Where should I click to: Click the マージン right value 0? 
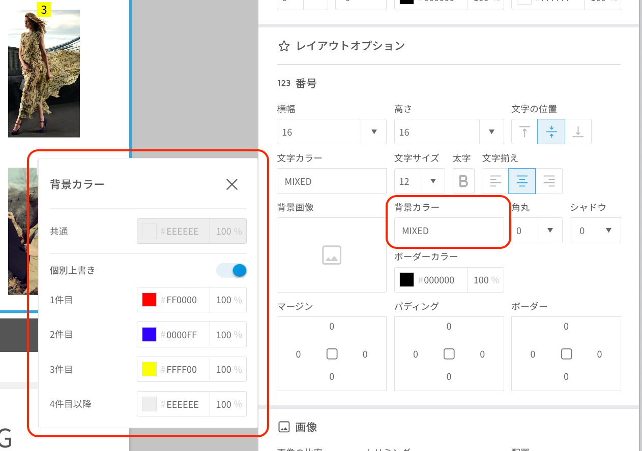click(365, 355)
